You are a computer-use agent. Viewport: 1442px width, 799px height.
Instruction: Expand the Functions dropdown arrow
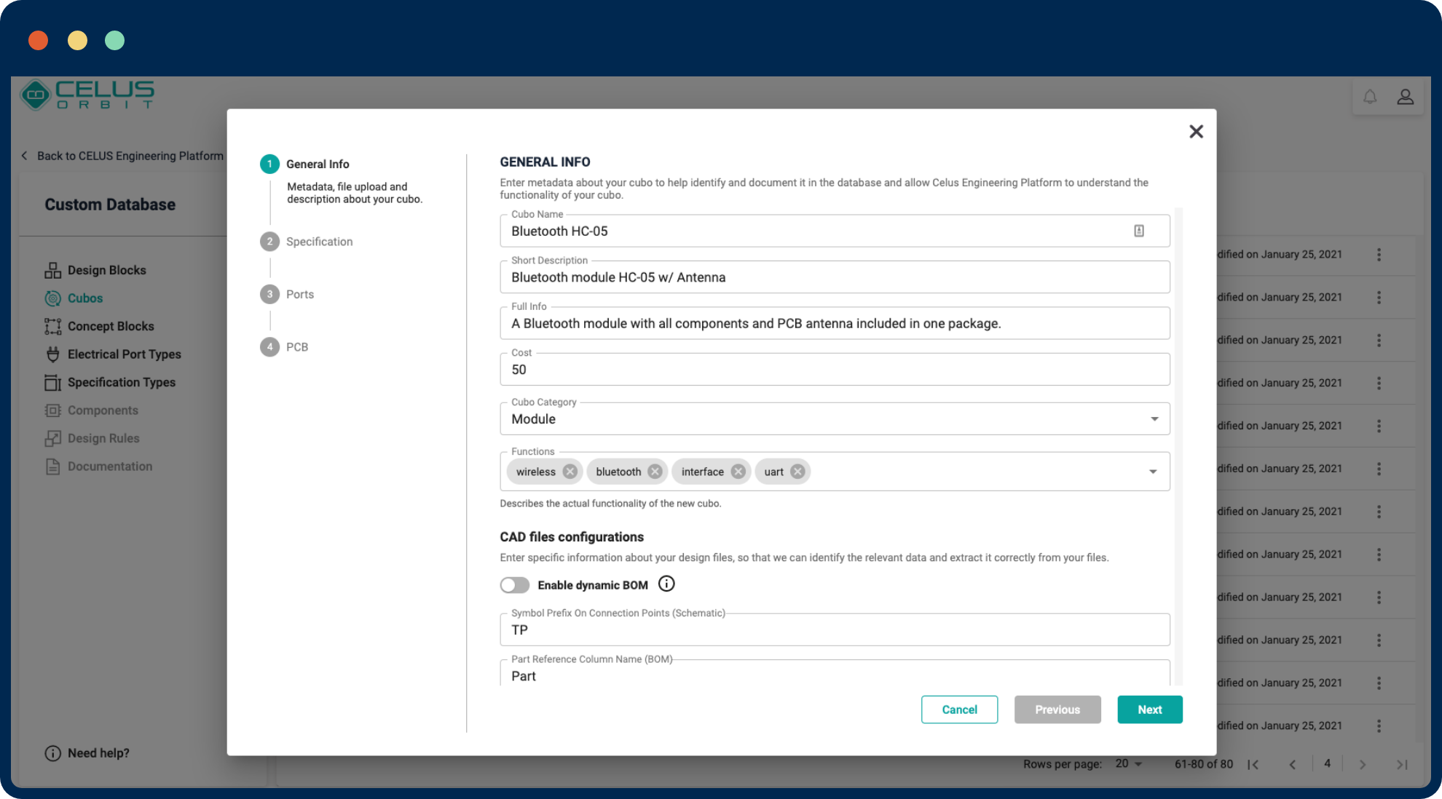[x=1153, y=472]
